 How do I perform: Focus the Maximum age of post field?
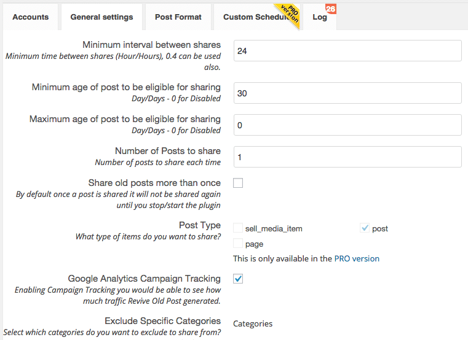pyautogui.click(x=347, y=125)
